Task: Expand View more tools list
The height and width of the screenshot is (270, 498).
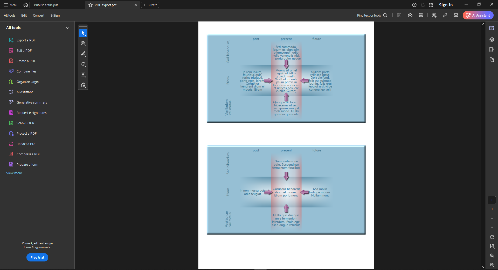Action: coord(14,173)
